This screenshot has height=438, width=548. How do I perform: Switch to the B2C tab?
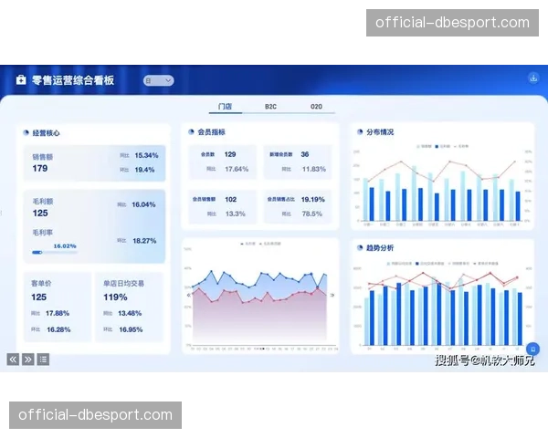coord(270,107)
